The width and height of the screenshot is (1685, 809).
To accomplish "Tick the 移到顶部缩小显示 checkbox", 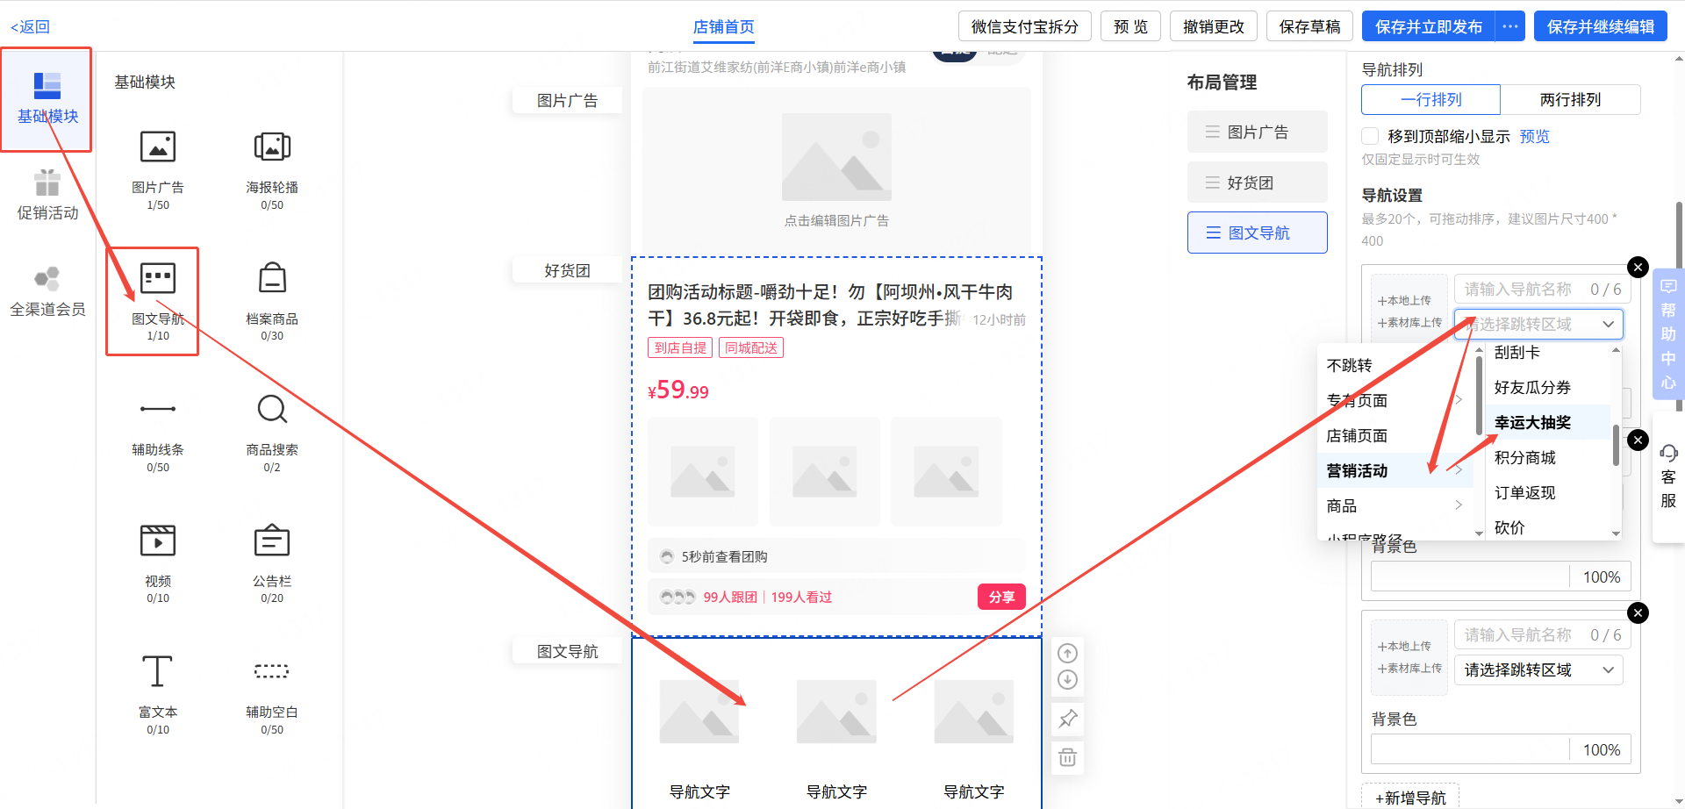I will (x=1370, y=136).
